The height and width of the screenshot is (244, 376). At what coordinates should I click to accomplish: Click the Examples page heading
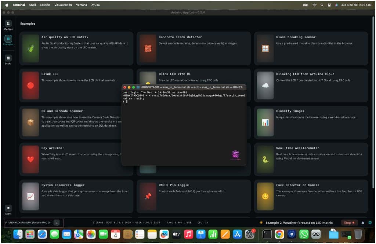click(x=28, y=24)
